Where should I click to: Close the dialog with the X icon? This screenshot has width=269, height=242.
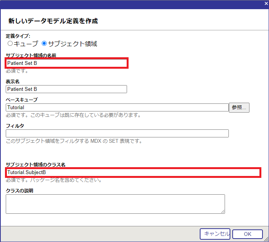[266, 3]
